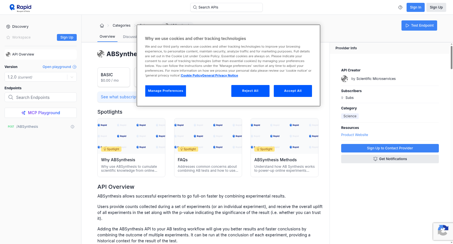Click the bell icon in Get Notifications
This screenshot has width=453, height=244.
pos(375,159)
